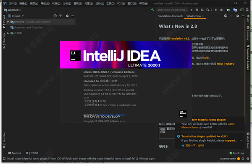Image resolution: width=252 pixels, height=164 pixels.
Task: Click the IntelliJ IDEA app icon in title bar
Action: 5,3
